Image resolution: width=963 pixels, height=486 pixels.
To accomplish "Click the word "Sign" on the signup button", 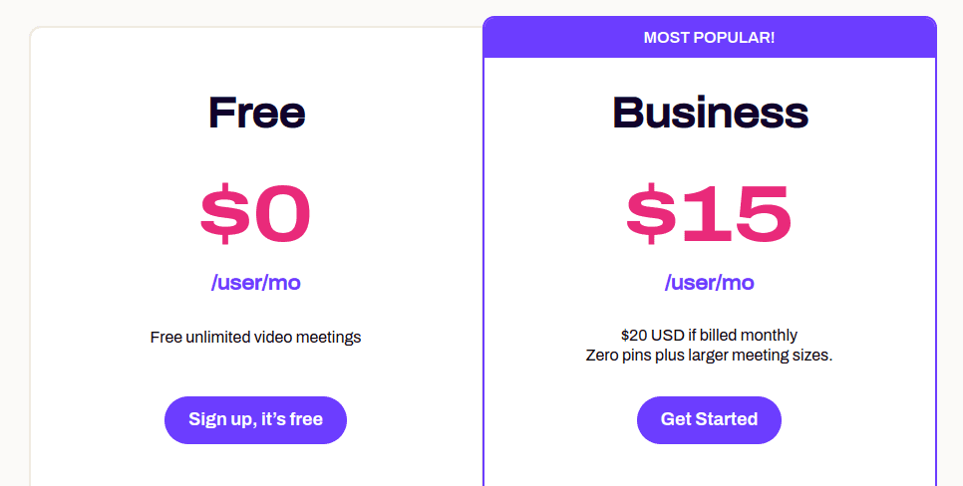I will click(x=206, y=419).
